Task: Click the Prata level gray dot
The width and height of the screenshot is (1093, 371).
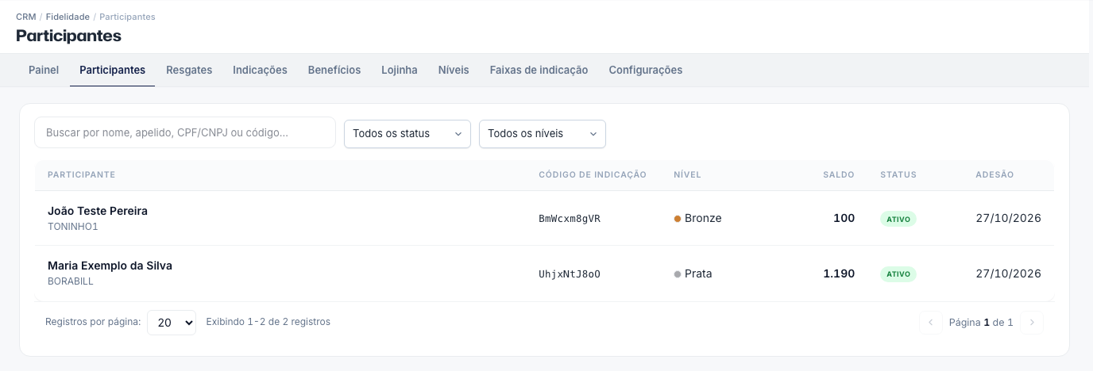Action: tap(678, 274)
